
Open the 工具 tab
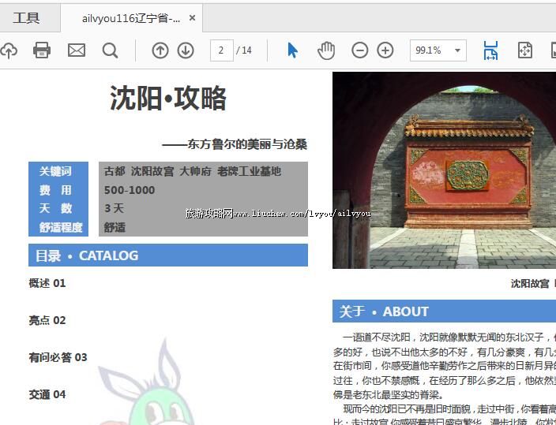[x=26, y=17]
